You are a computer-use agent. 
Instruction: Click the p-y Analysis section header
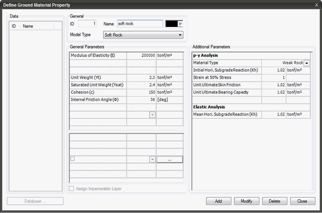pyautogui.click(x=206, y=55)
